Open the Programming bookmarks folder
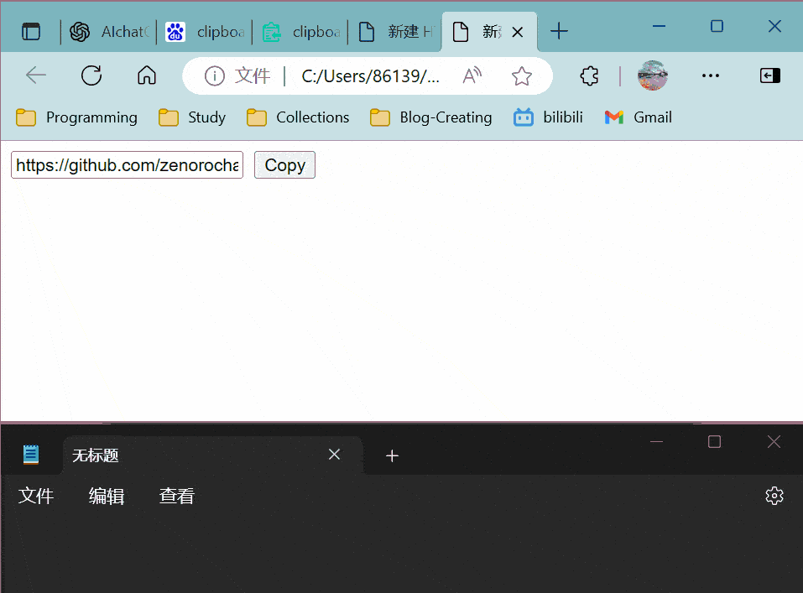 coord(76,117)
